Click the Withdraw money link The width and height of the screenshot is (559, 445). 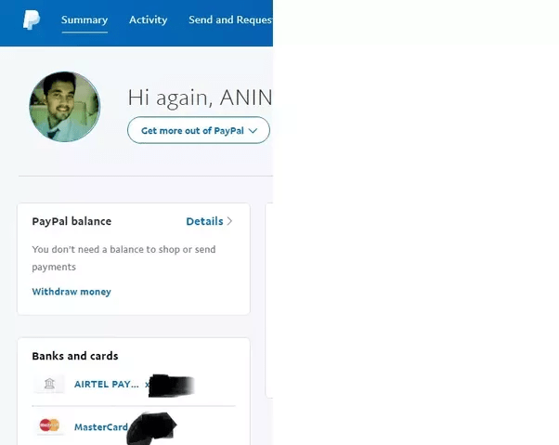tap(71, 292)
